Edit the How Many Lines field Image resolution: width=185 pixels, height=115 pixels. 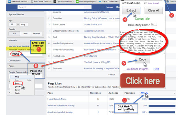(154, 24)
